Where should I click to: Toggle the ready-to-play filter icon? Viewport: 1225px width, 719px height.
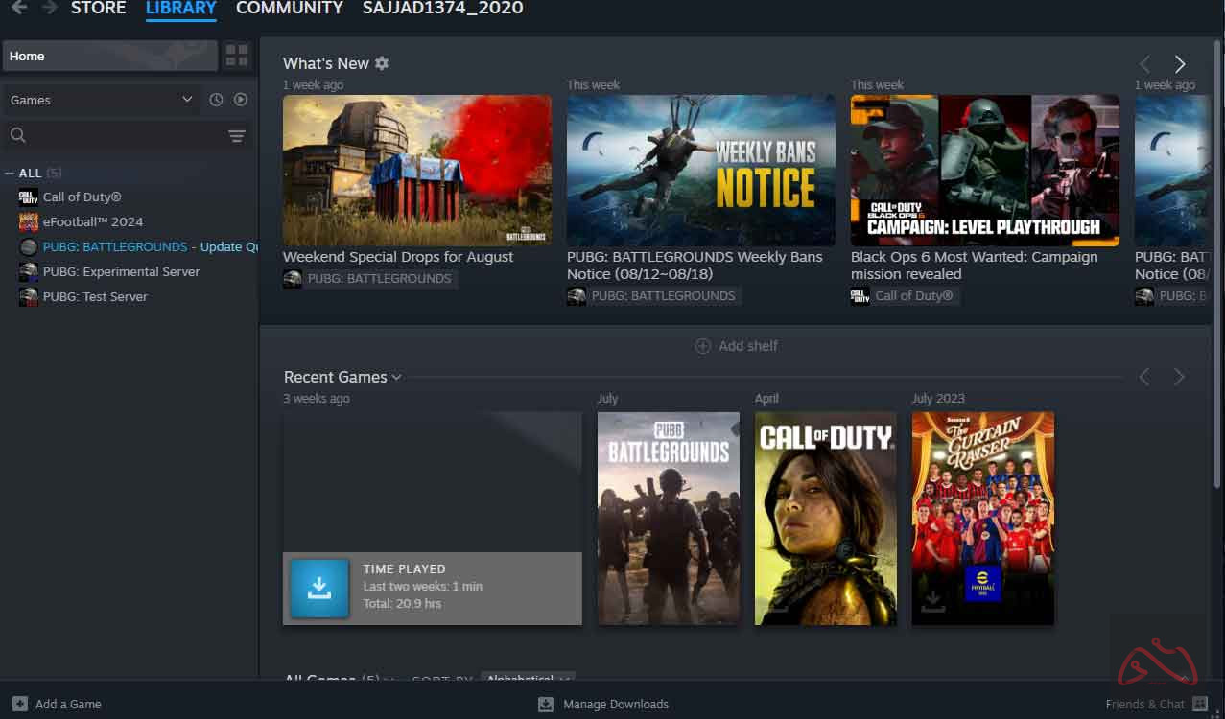[241, 100]
